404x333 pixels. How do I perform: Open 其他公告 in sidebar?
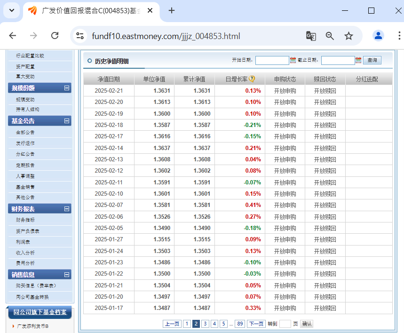pos(25,198)
